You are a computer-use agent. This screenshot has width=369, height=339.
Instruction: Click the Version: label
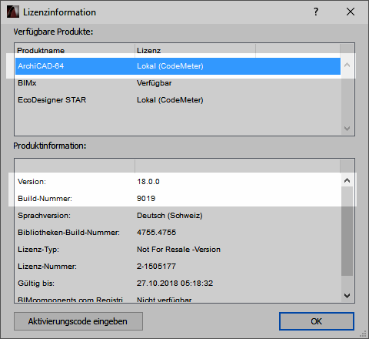point(32,182)
